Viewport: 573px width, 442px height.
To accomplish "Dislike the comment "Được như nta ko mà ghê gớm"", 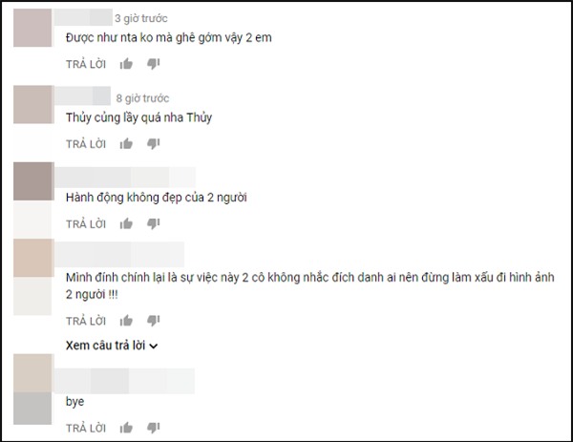I will pos(154,64).
